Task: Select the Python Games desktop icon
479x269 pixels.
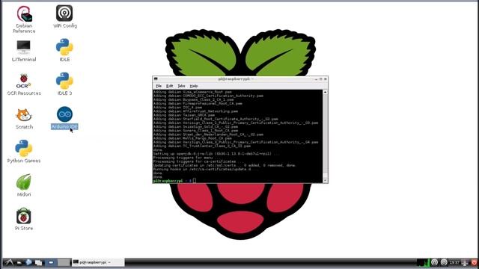Action: pyautogui.click(x=24, y=152)
